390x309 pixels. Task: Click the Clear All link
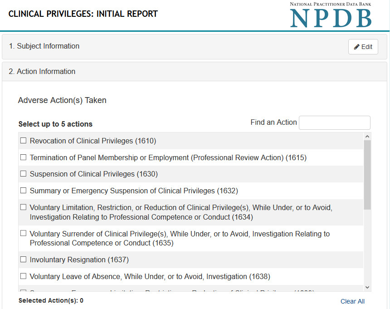point(352,301)
